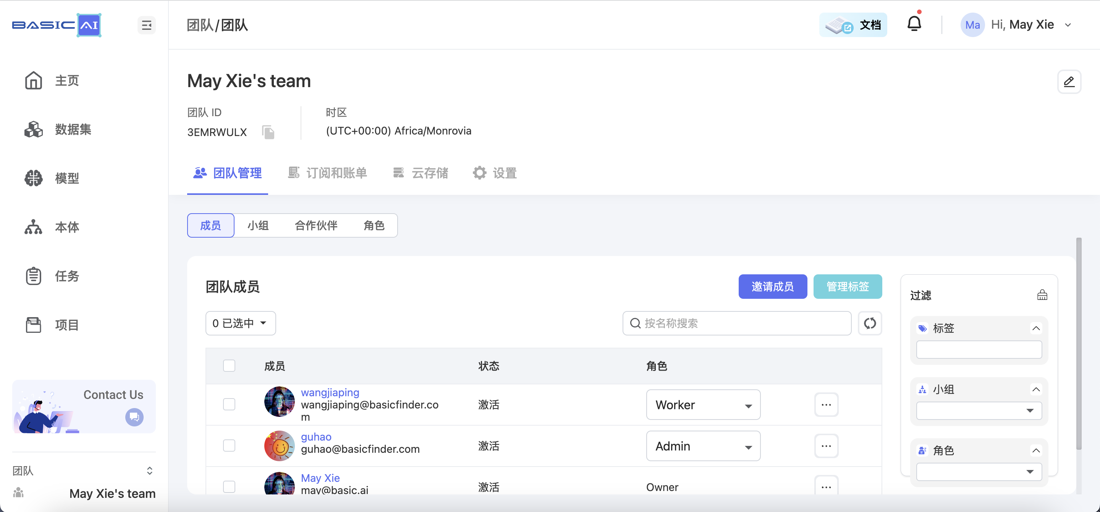
Task: Collapse the 标签 filter section
Action: coord(1036,328)
